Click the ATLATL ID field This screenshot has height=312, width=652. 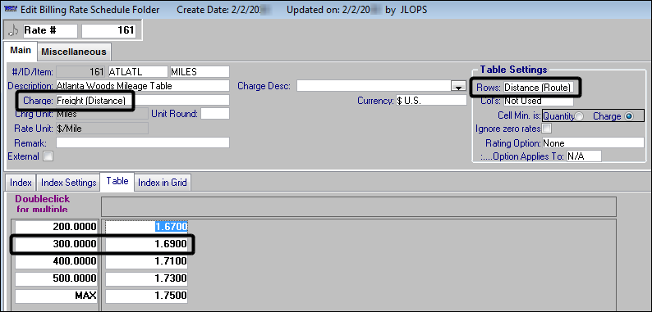138,72
